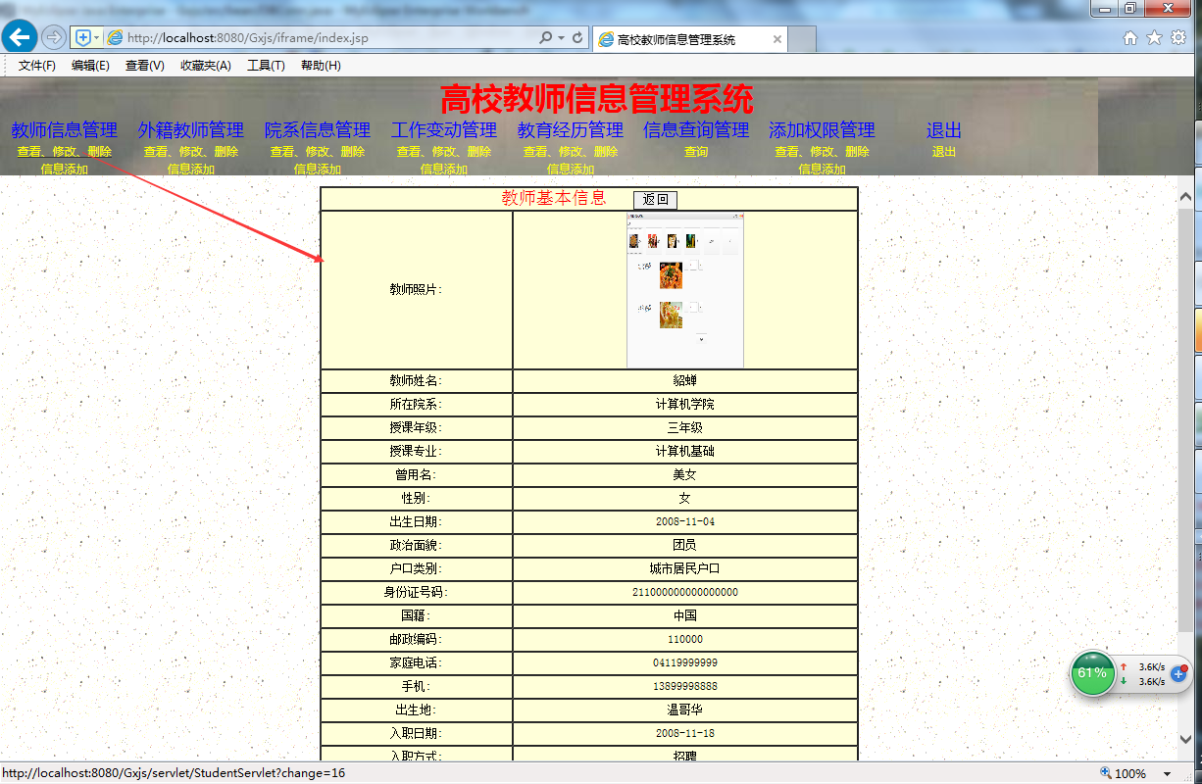Expand the dropdown arrow beside the shield icon
The image size is (1202, 784).
tap(96, 38)
